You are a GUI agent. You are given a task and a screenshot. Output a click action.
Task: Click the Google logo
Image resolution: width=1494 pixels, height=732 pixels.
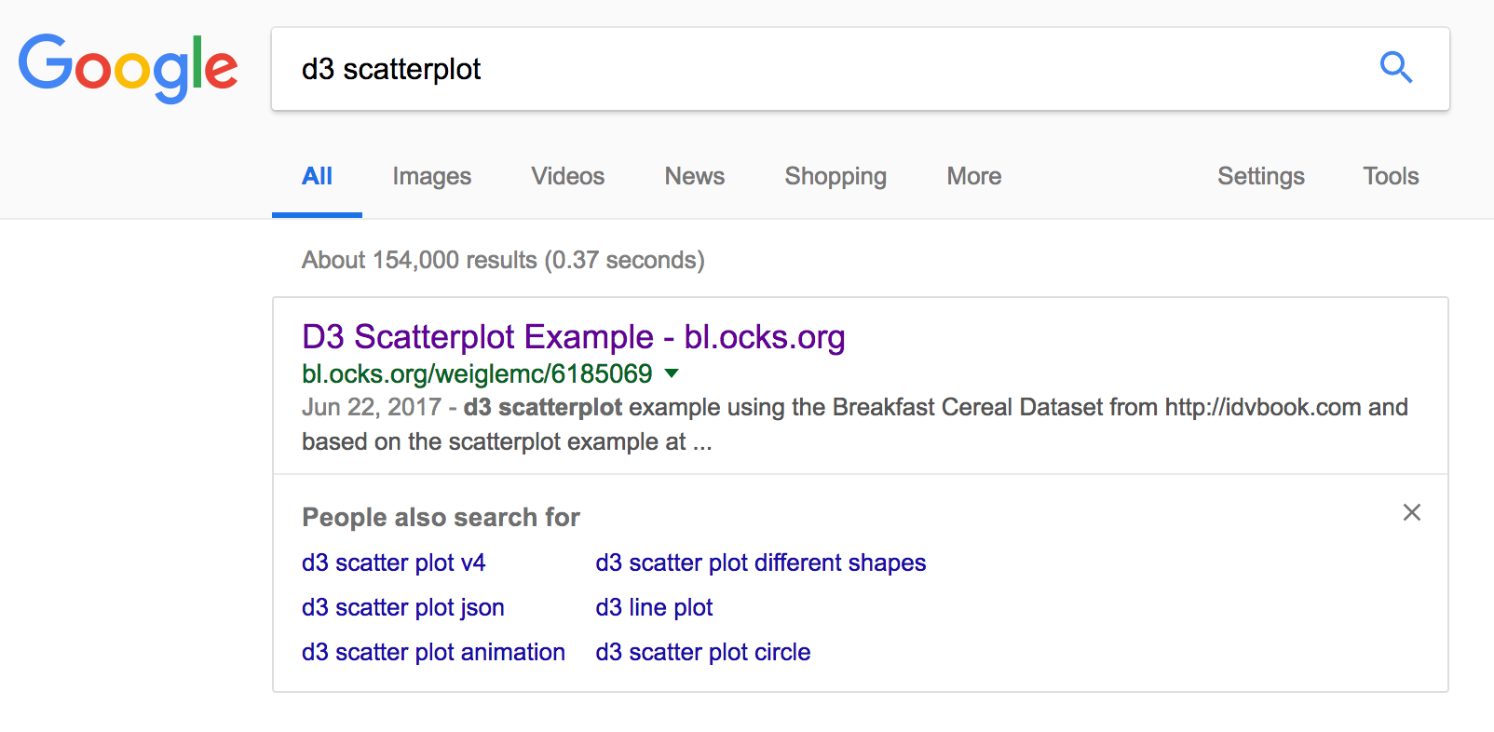129,68
